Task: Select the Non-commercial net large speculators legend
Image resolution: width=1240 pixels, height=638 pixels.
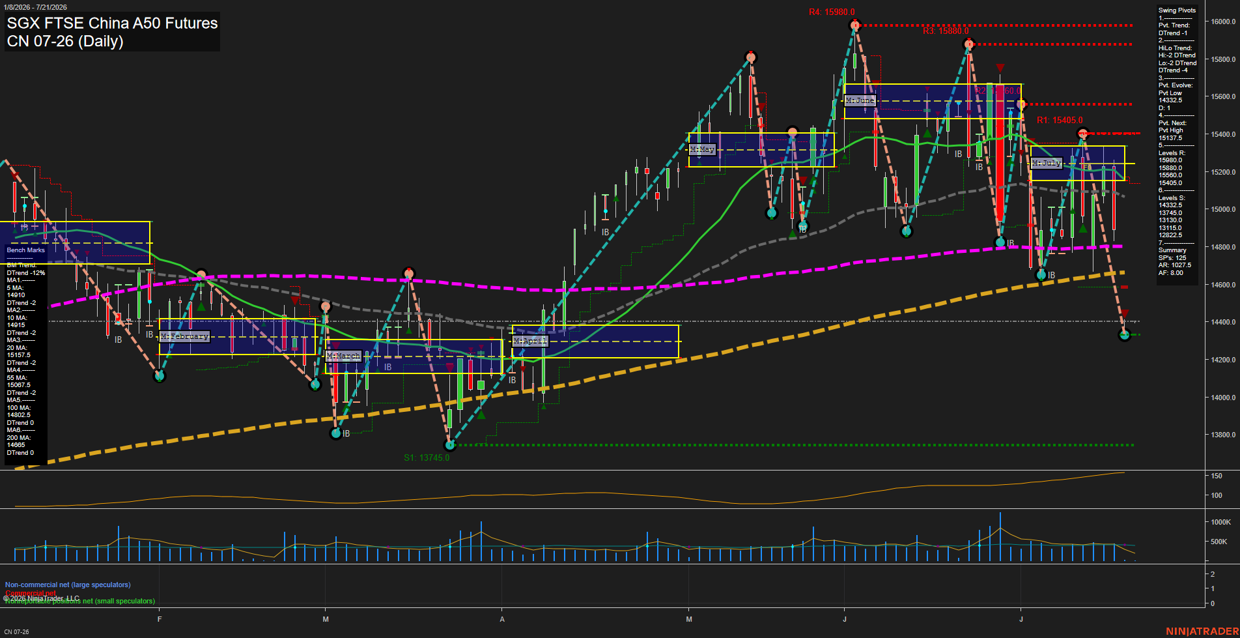Action: coord(68,585)
